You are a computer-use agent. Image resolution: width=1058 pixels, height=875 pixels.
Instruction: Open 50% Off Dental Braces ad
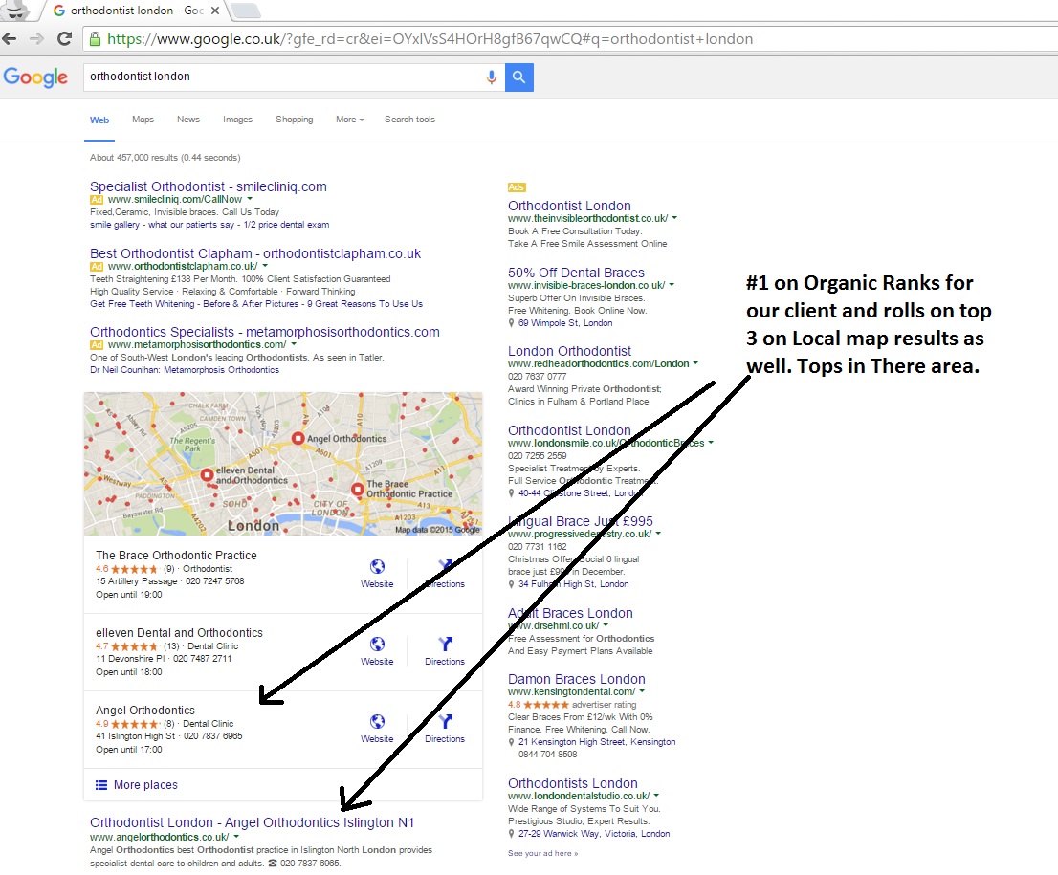point(576,273)
